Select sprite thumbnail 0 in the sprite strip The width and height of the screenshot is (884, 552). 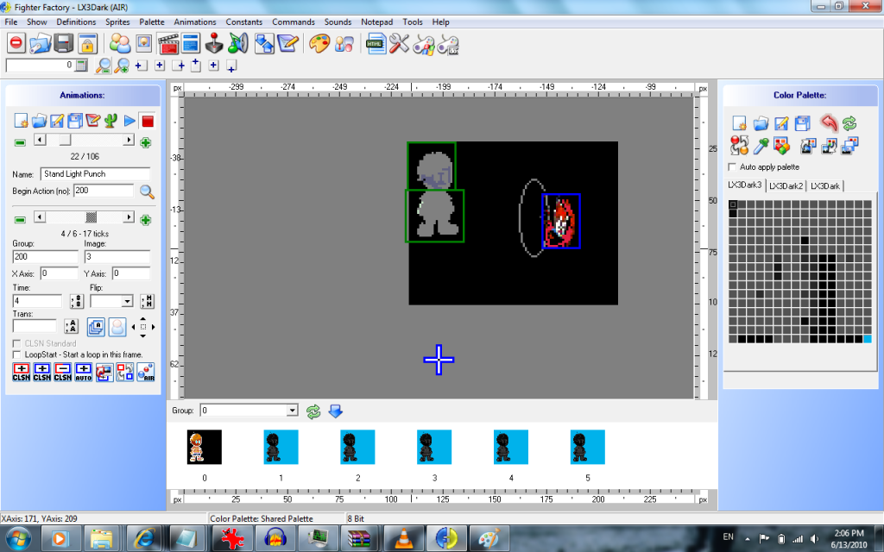tap(204, 447)
